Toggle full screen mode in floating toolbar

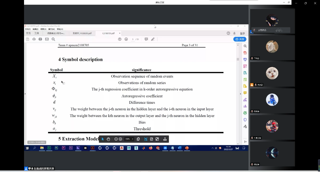[157, 139]
